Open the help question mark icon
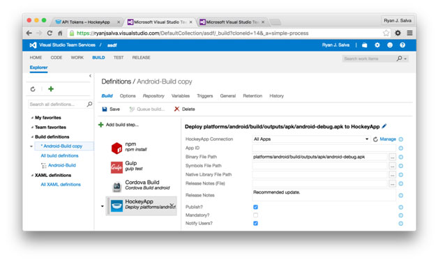Viewport: 438px width, 262px height. (402, 45)
